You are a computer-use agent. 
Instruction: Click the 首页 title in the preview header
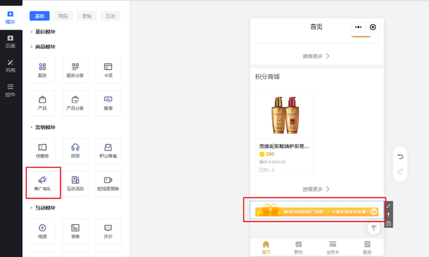pyautogui.click(x=316, y=27)
